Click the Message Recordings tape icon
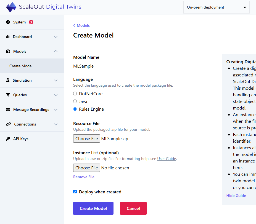 coord(8,110)
